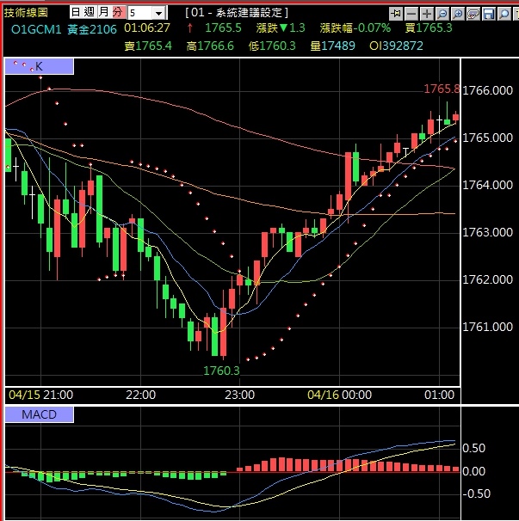Click the 23:00 time axis label

(x=239, y=395)
